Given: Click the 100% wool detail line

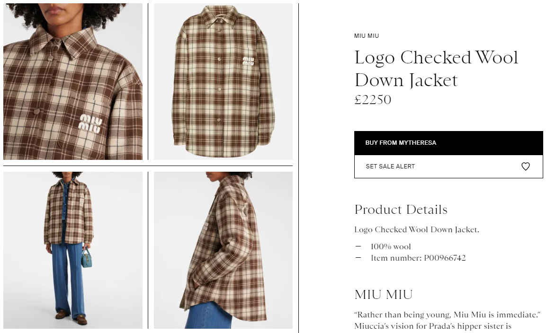Looking at the screenshot, I should pyautogui.click(x=391, y=246).
